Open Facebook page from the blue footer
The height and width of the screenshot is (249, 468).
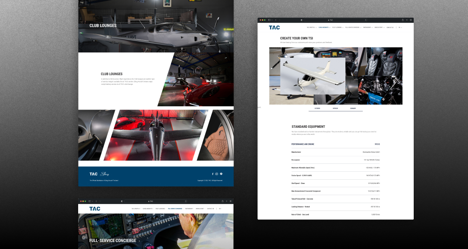pos(212,174)
